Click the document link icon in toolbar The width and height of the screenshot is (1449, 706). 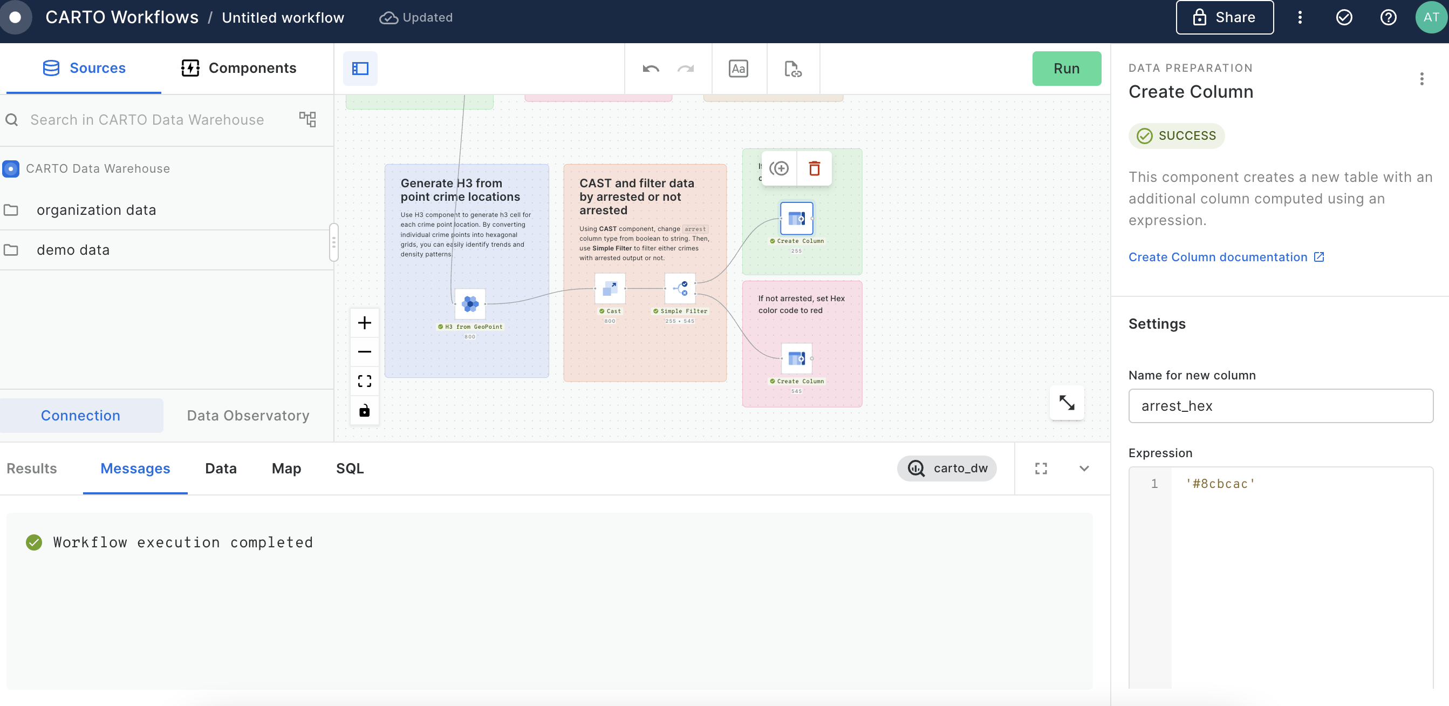[792, 69]
